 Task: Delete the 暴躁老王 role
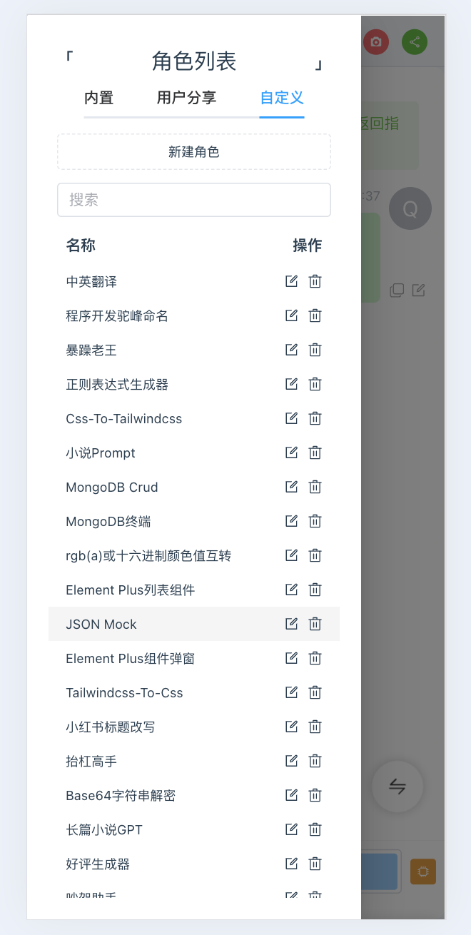[x=315, y=349]
